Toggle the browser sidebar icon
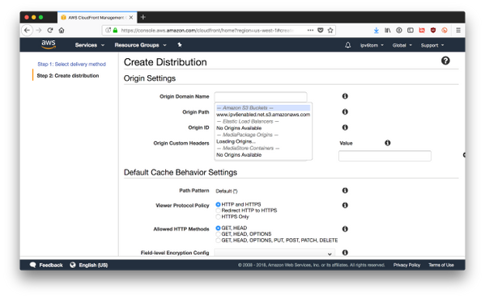485x298 pixels. coord(411,30)
